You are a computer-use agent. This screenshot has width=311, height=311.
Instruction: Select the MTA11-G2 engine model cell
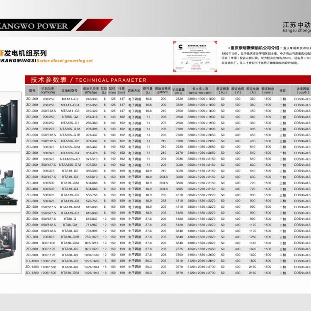coord(70,99)
